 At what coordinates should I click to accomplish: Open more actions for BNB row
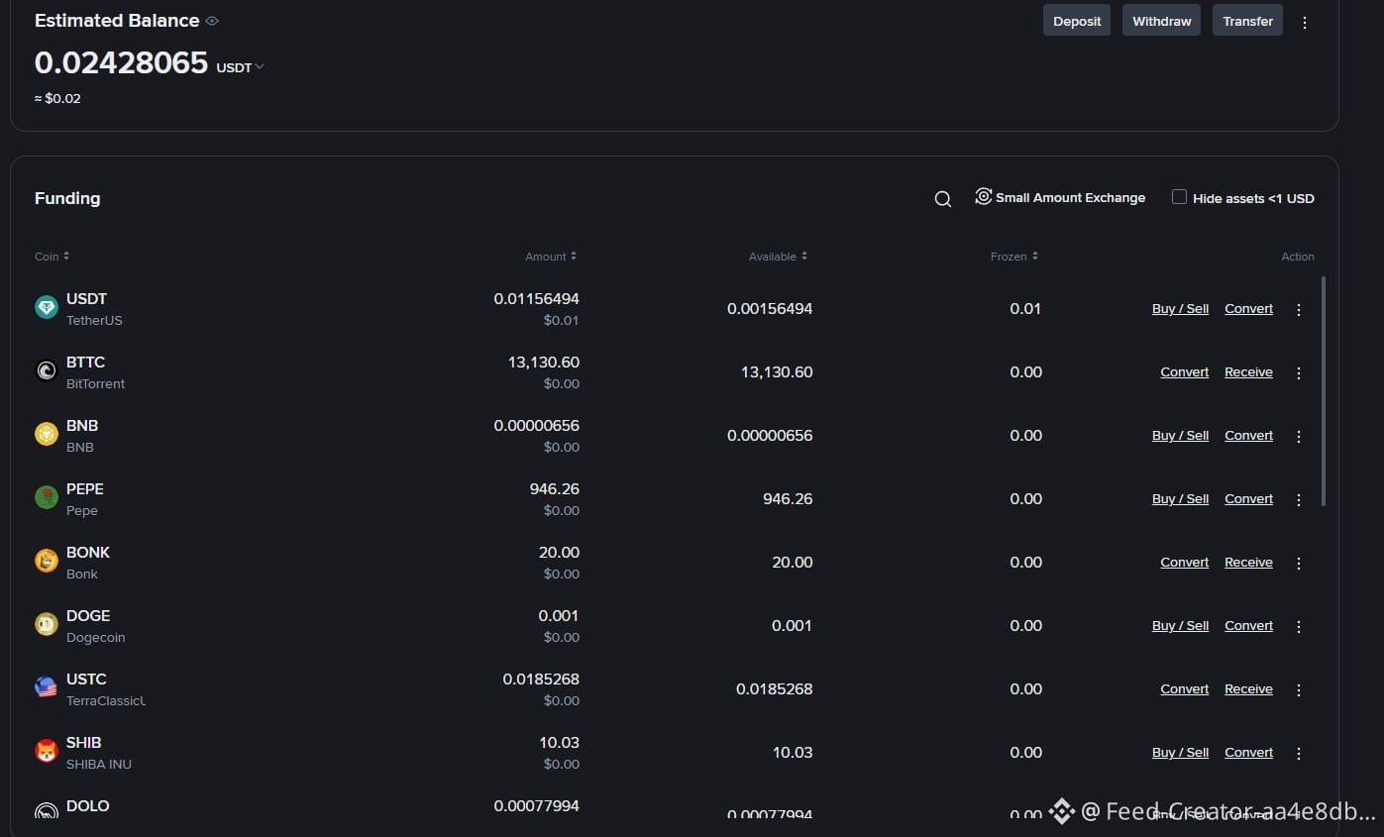[x=1299, y=437]
